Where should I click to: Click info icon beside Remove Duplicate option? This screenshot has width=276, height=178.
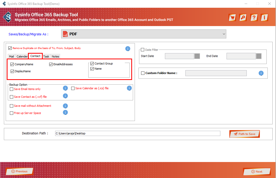tap(128, 48)
